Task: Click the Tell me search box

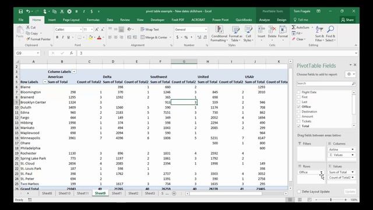Action: click(301, 20)
